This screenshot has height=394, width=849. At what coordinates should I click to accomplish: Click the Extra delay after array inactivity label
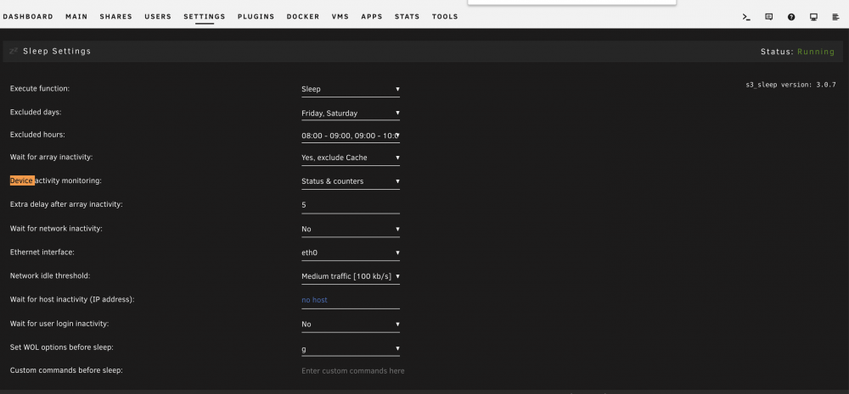click(x=66, y=204)
